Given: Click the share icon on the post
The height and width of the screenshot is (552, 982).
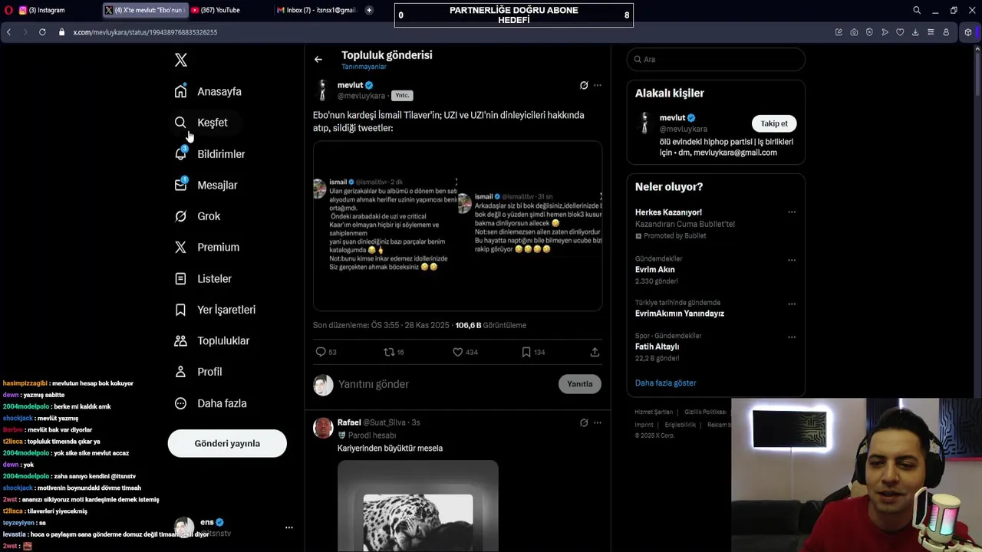Looking at the screenshot, I should 595,352.
